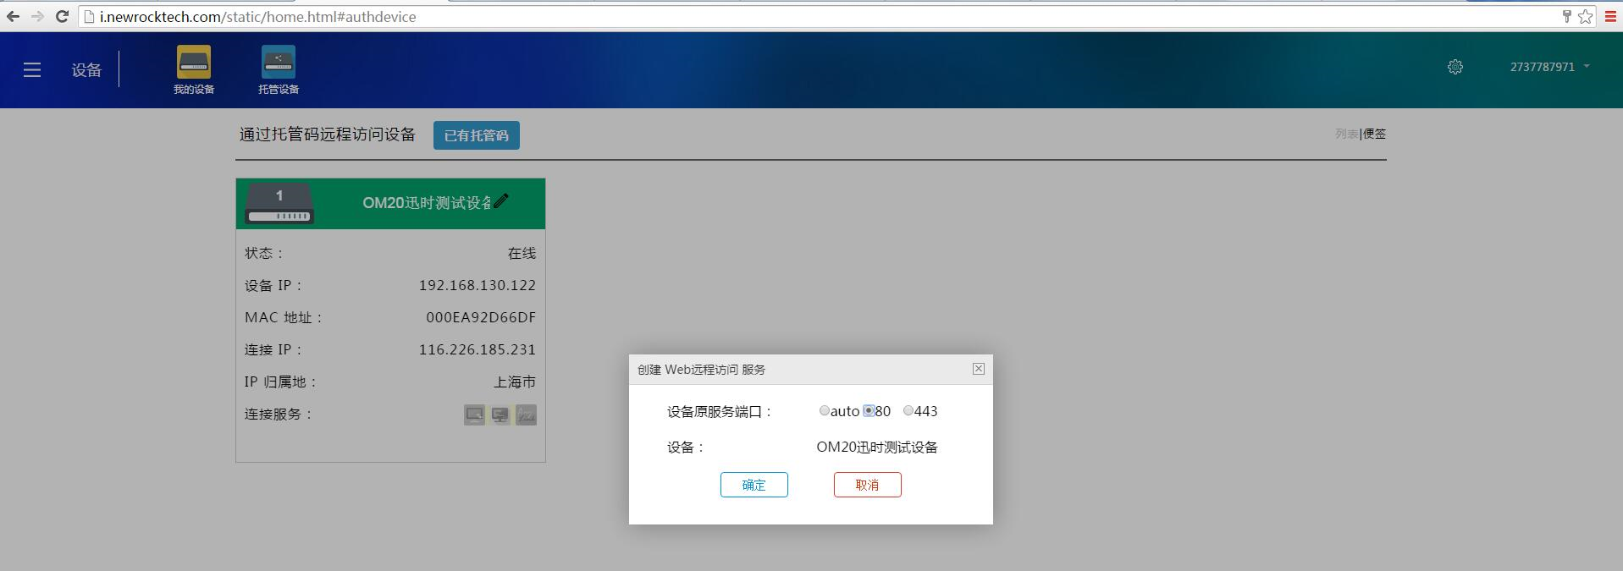Switch to 便签 note view

(x=1374, y=134)
